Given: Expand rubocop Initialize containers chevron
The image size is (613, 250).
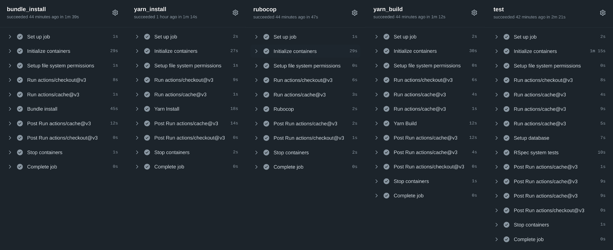Looking at the screenshot, I should [x=256, y=51].
